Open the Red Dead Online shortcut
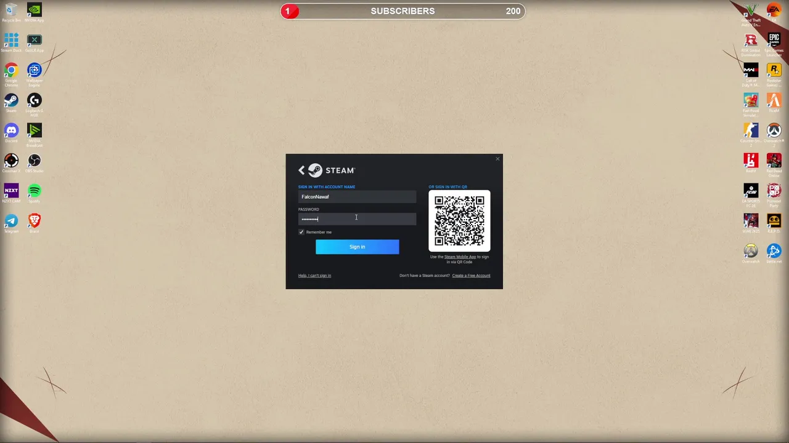 click(x=774, y=164)
